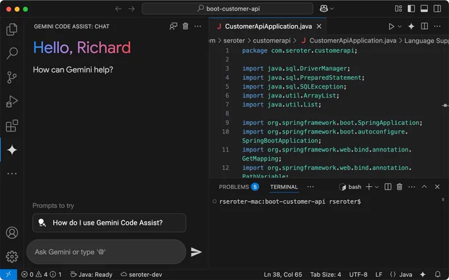Create new terminal with plus button
Screen dimensions: 449x280
(x=369, y=187)
